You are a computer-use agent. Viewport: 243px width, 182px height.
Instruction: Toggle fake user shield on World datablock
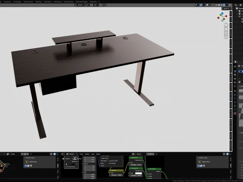tap(148, 154)
